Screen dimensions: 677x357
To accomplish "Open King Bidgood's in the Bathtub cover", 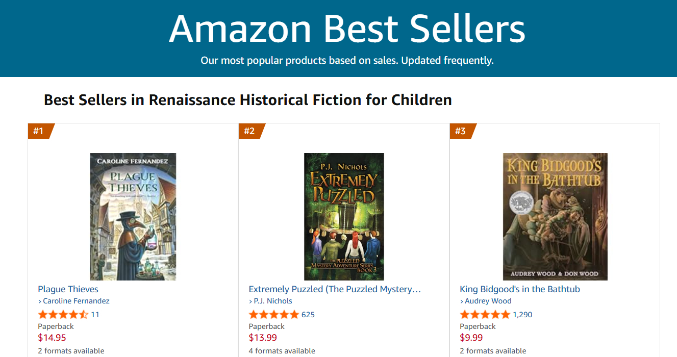I will [555, 216].
